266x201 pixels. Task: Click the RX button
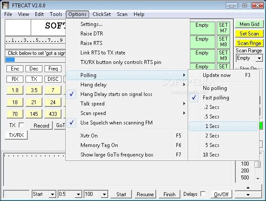(15, 79)
